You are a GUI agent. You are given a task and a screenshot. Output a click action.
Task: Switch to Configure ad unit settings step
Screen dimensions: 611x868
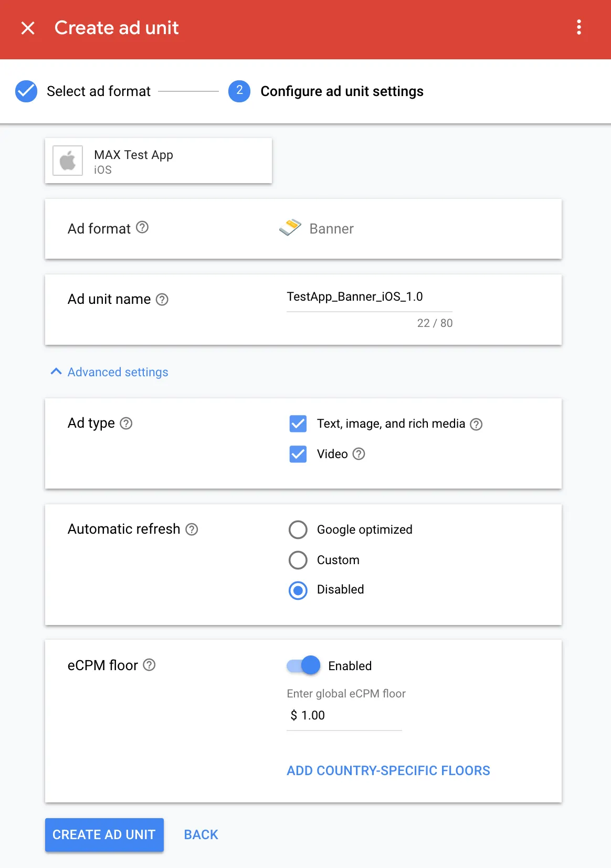click(x=342, y=91)
